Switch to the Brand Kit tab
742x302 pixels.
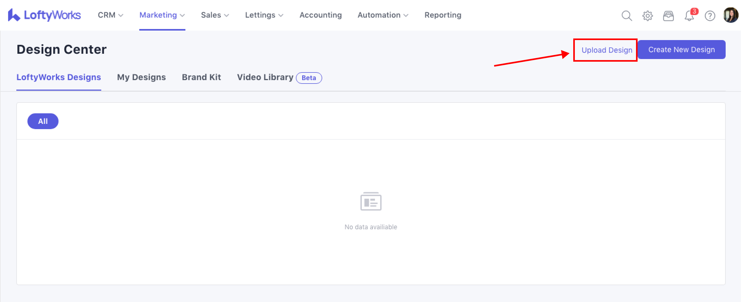[x=201, y=77]
